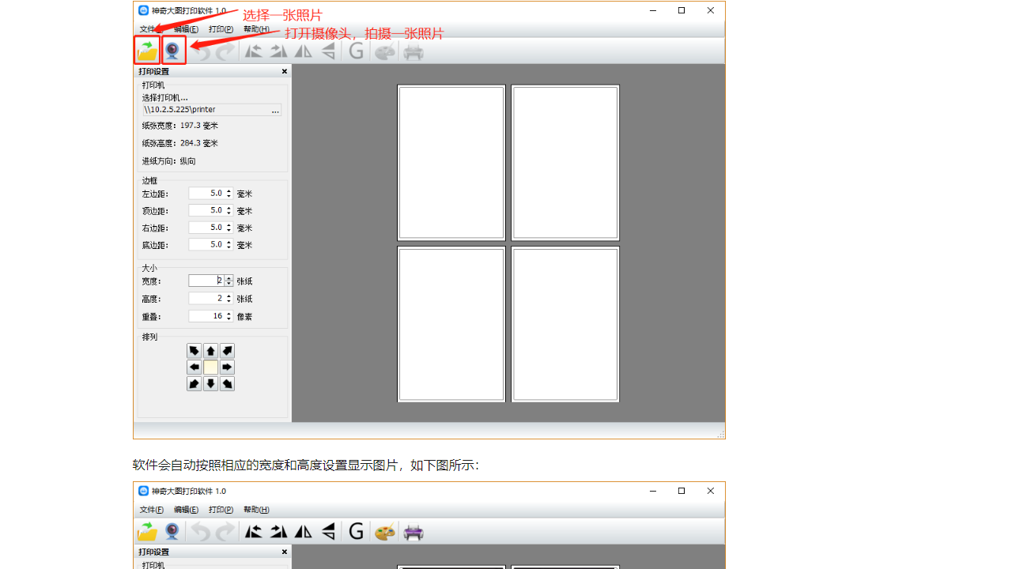
Task: Choose the bottom-left diagonal arrow in 排列 grid
Action: pyautogui.click(x=194, y=384)
